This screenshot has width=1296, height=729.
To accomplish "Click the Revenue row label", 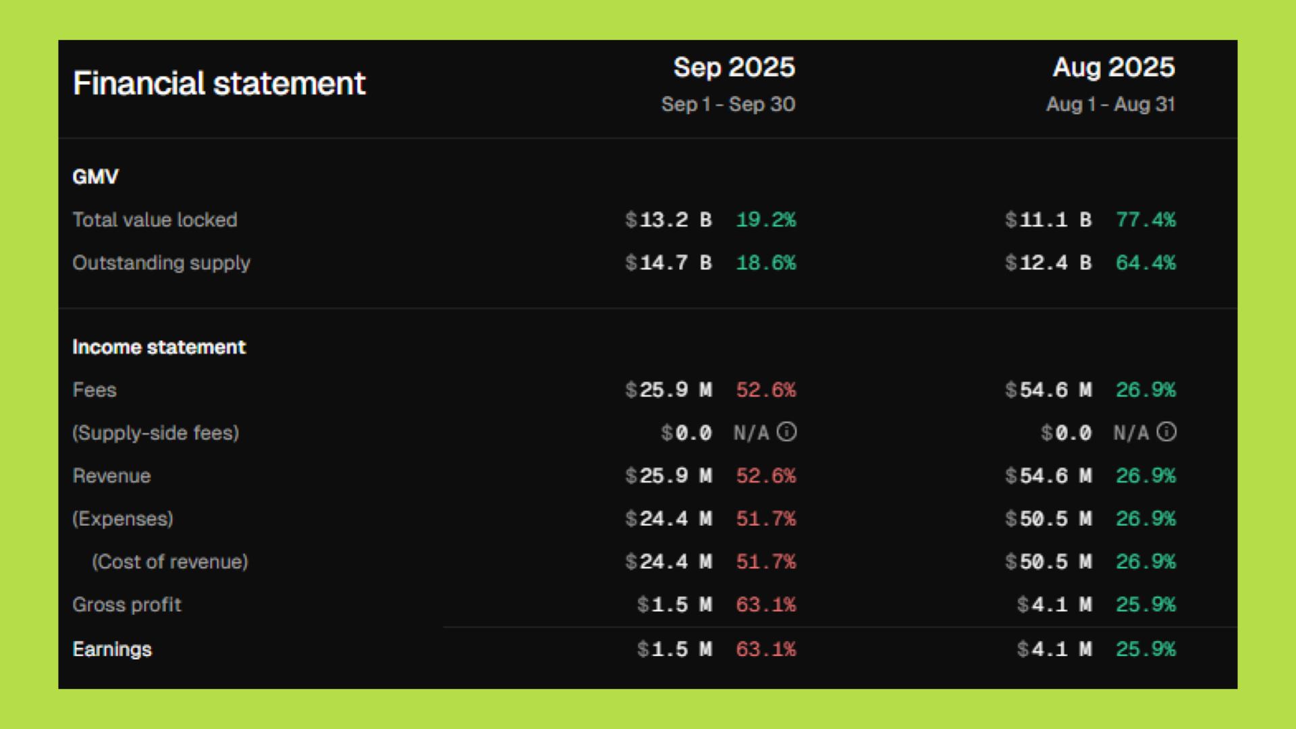I will (111, 476).
